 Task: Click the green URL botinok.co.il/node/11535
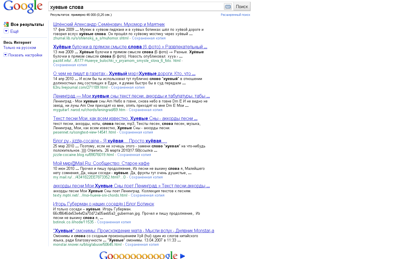[73, 222]
